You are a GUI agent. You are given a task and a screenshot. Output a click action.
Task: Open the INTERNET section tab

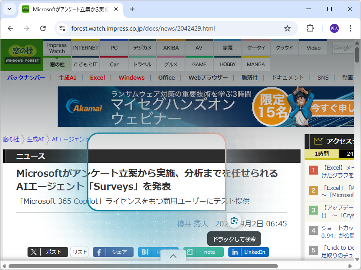(85, 47)
